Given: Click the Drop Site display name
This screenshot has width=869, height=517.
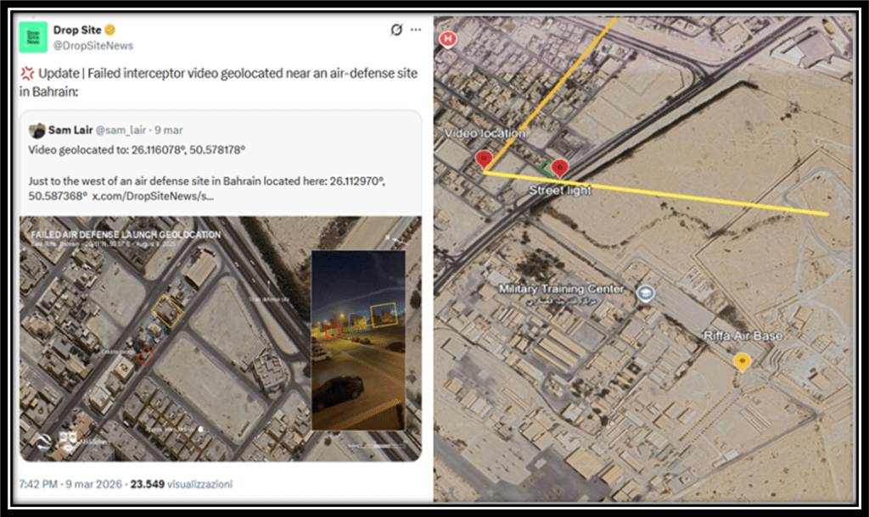Looking at the screenshot, I should (x=76, y=30).
